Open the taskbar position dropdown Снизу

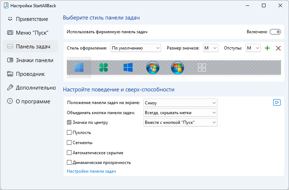pyautogui.click(x=180, y=103)
